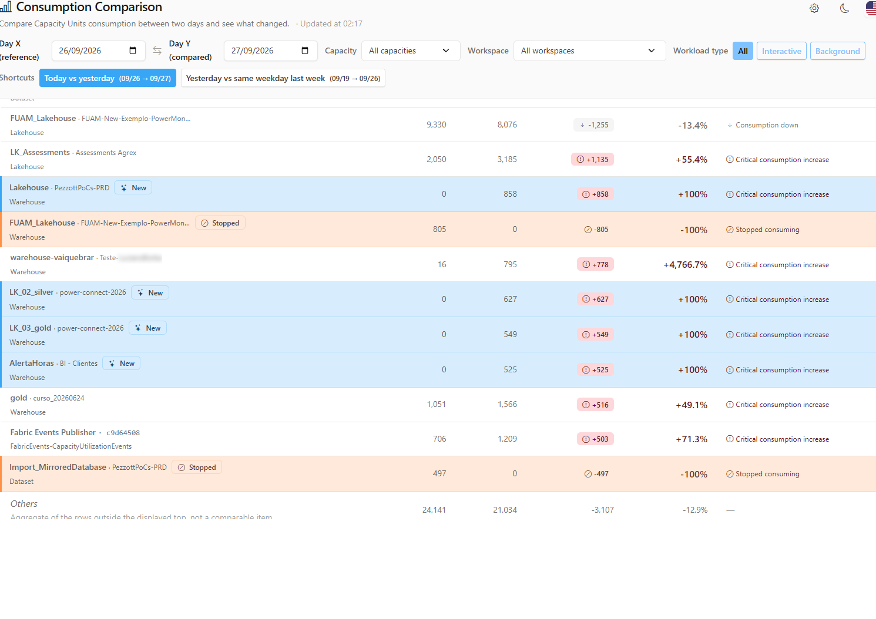Image resolution: width=876 pixels, height=619 pixels.
Task: Click the New badge on LK_03_gold row
Action: tap(147, 328)
